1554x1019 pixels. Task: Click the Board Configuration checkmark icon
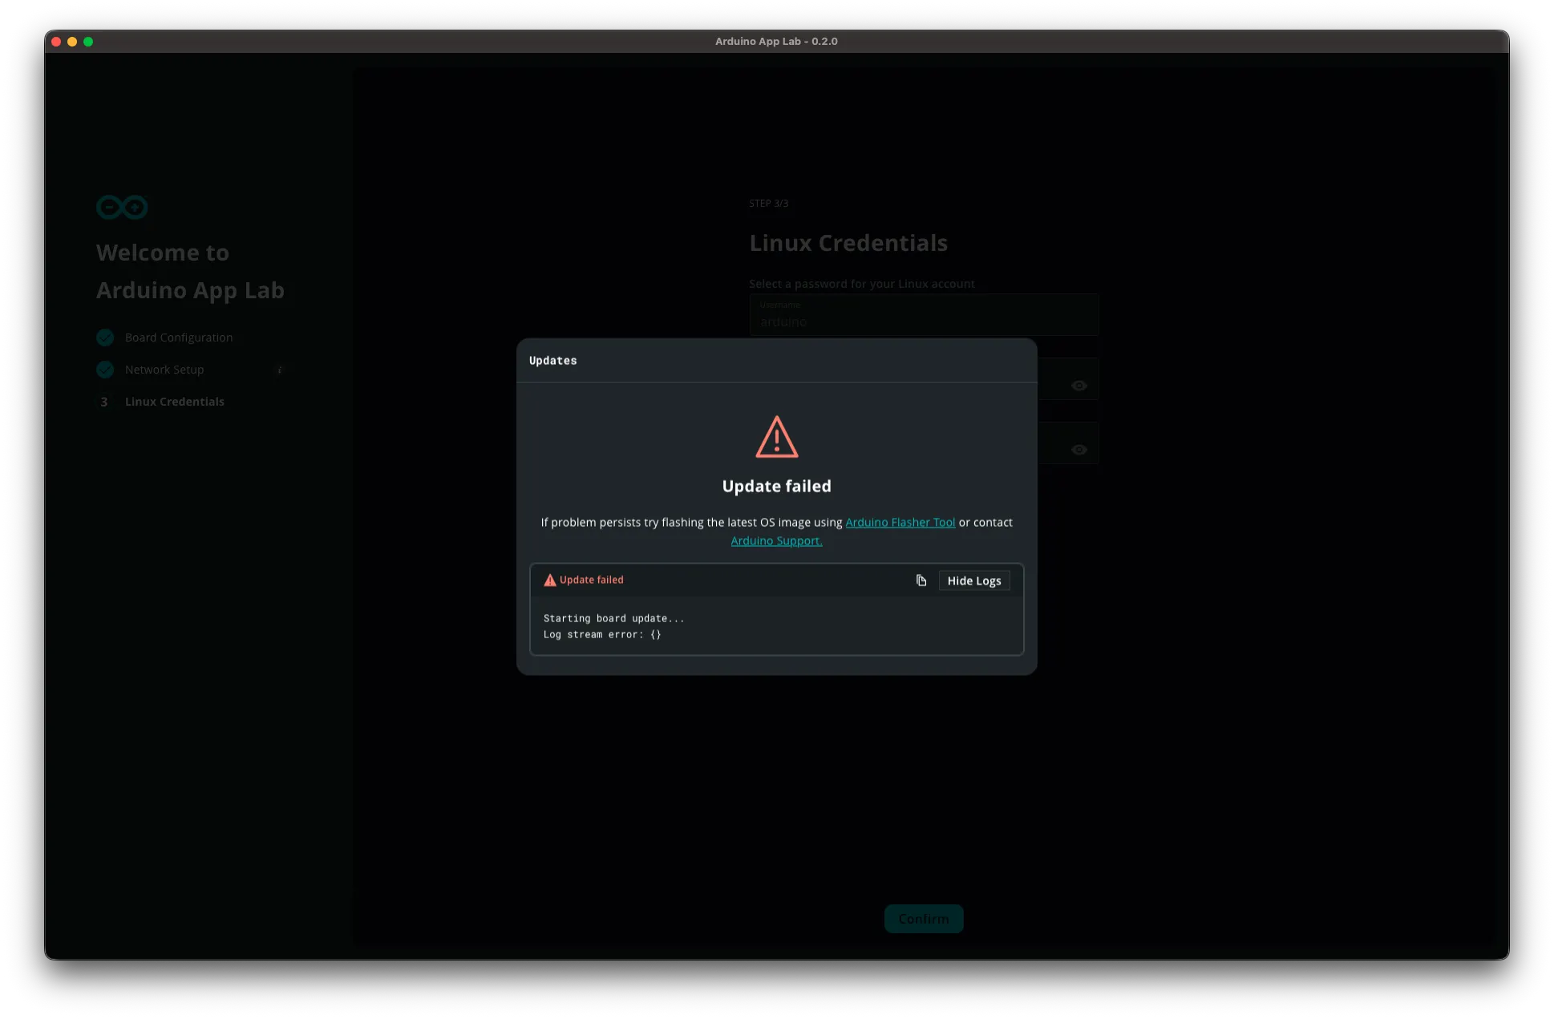105,338
